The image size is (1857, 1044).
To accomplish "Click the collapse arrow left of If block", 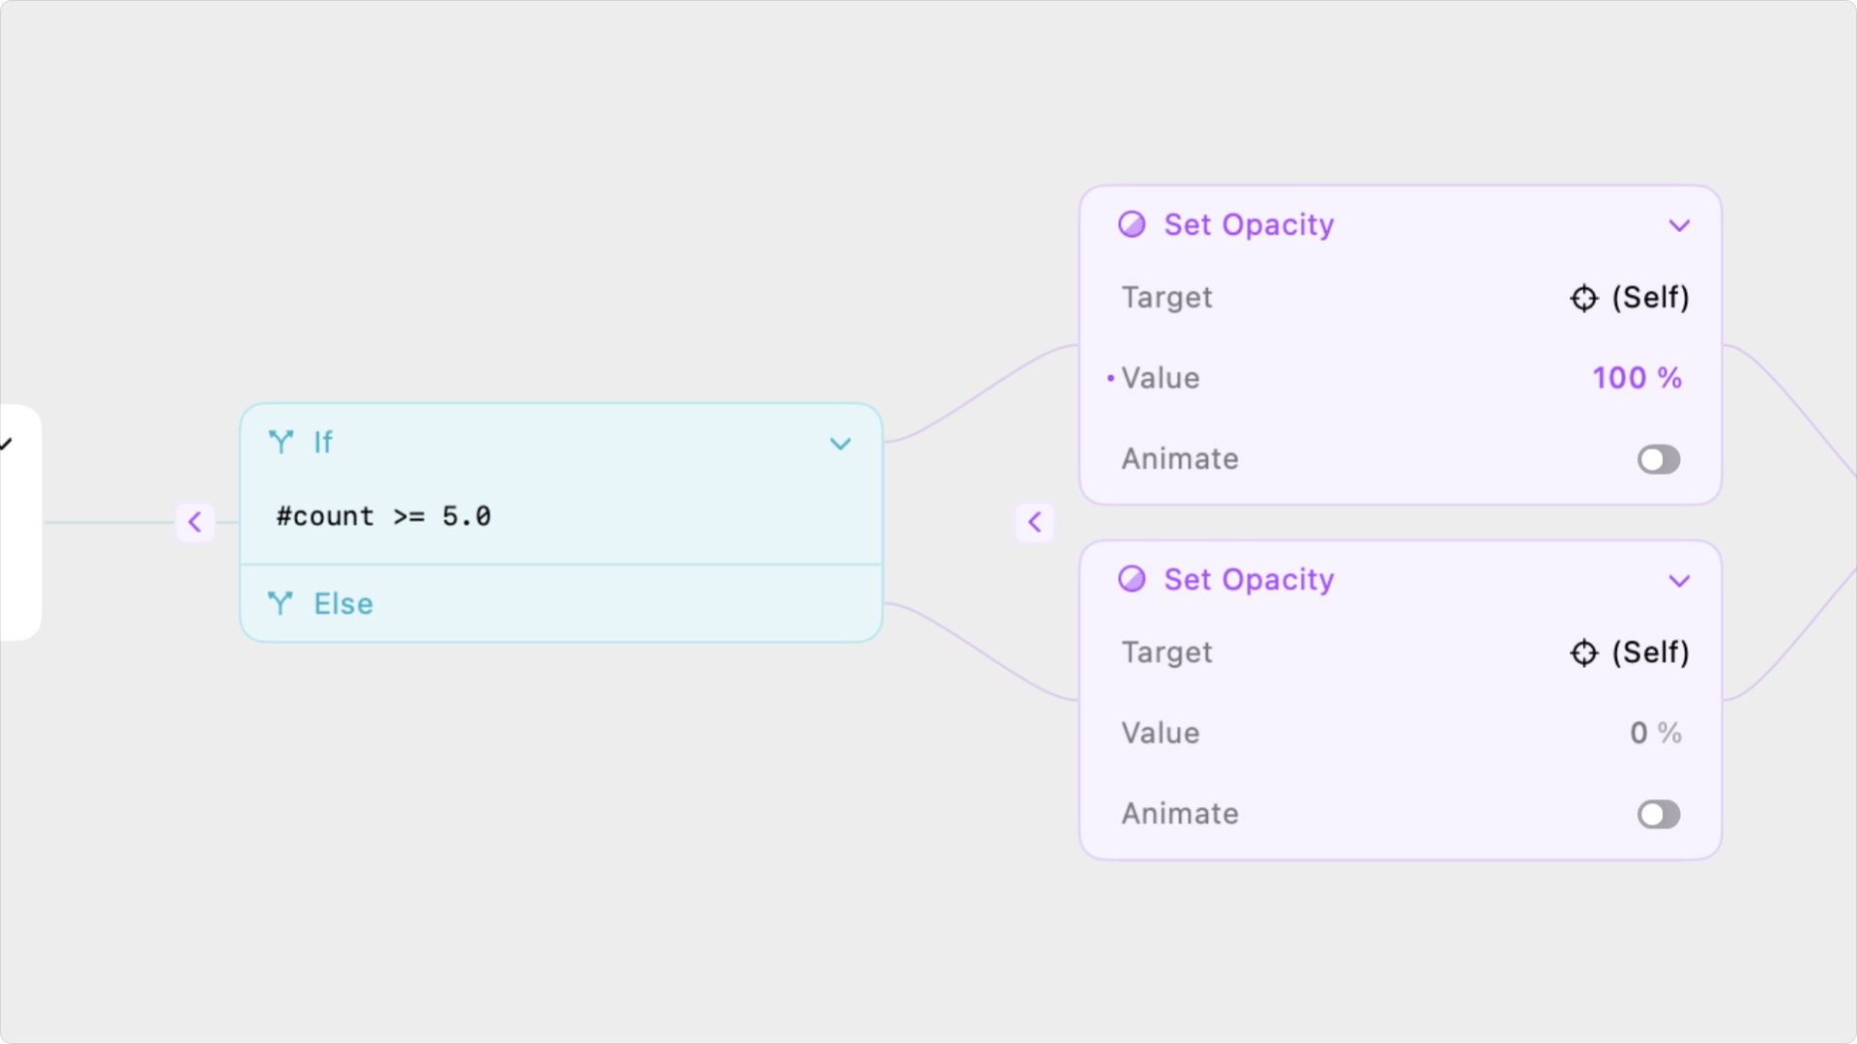I will 195,522.
